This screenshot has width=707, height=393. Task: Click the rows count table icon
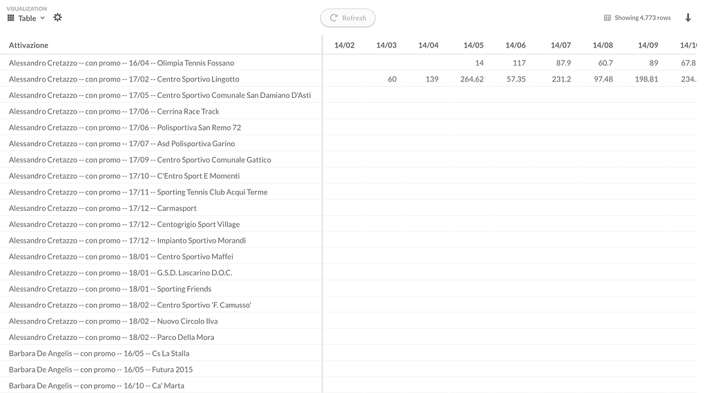[x=607, y=18]
